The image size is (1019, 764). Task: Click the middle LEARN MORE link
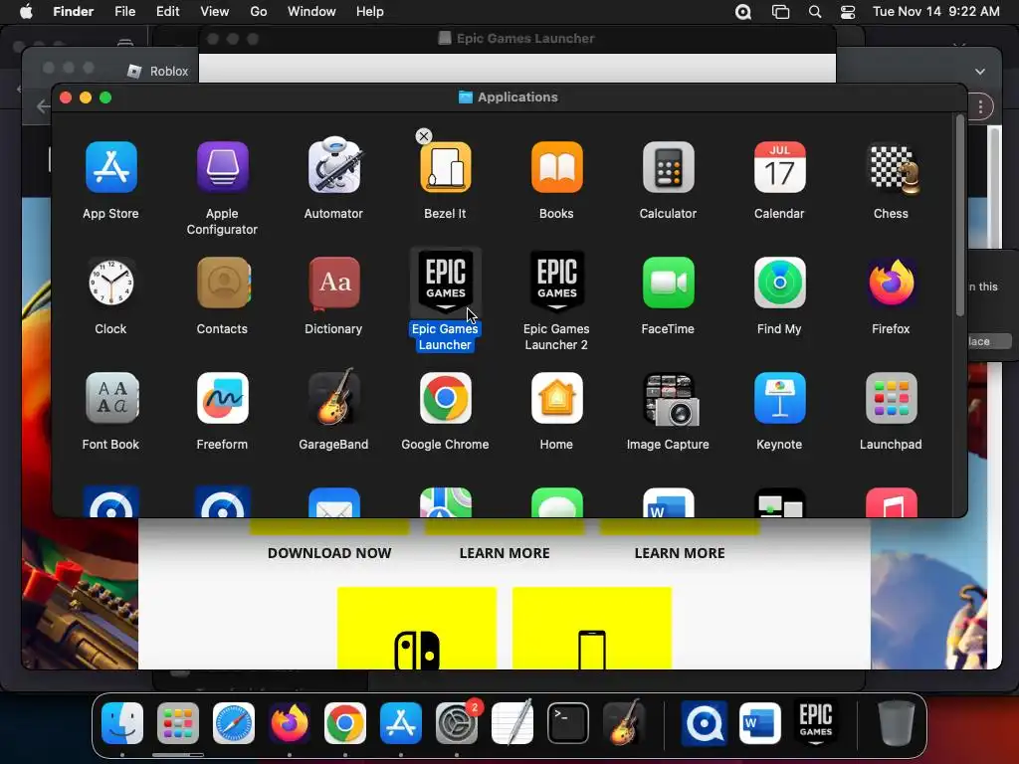[x=505, y=553]
